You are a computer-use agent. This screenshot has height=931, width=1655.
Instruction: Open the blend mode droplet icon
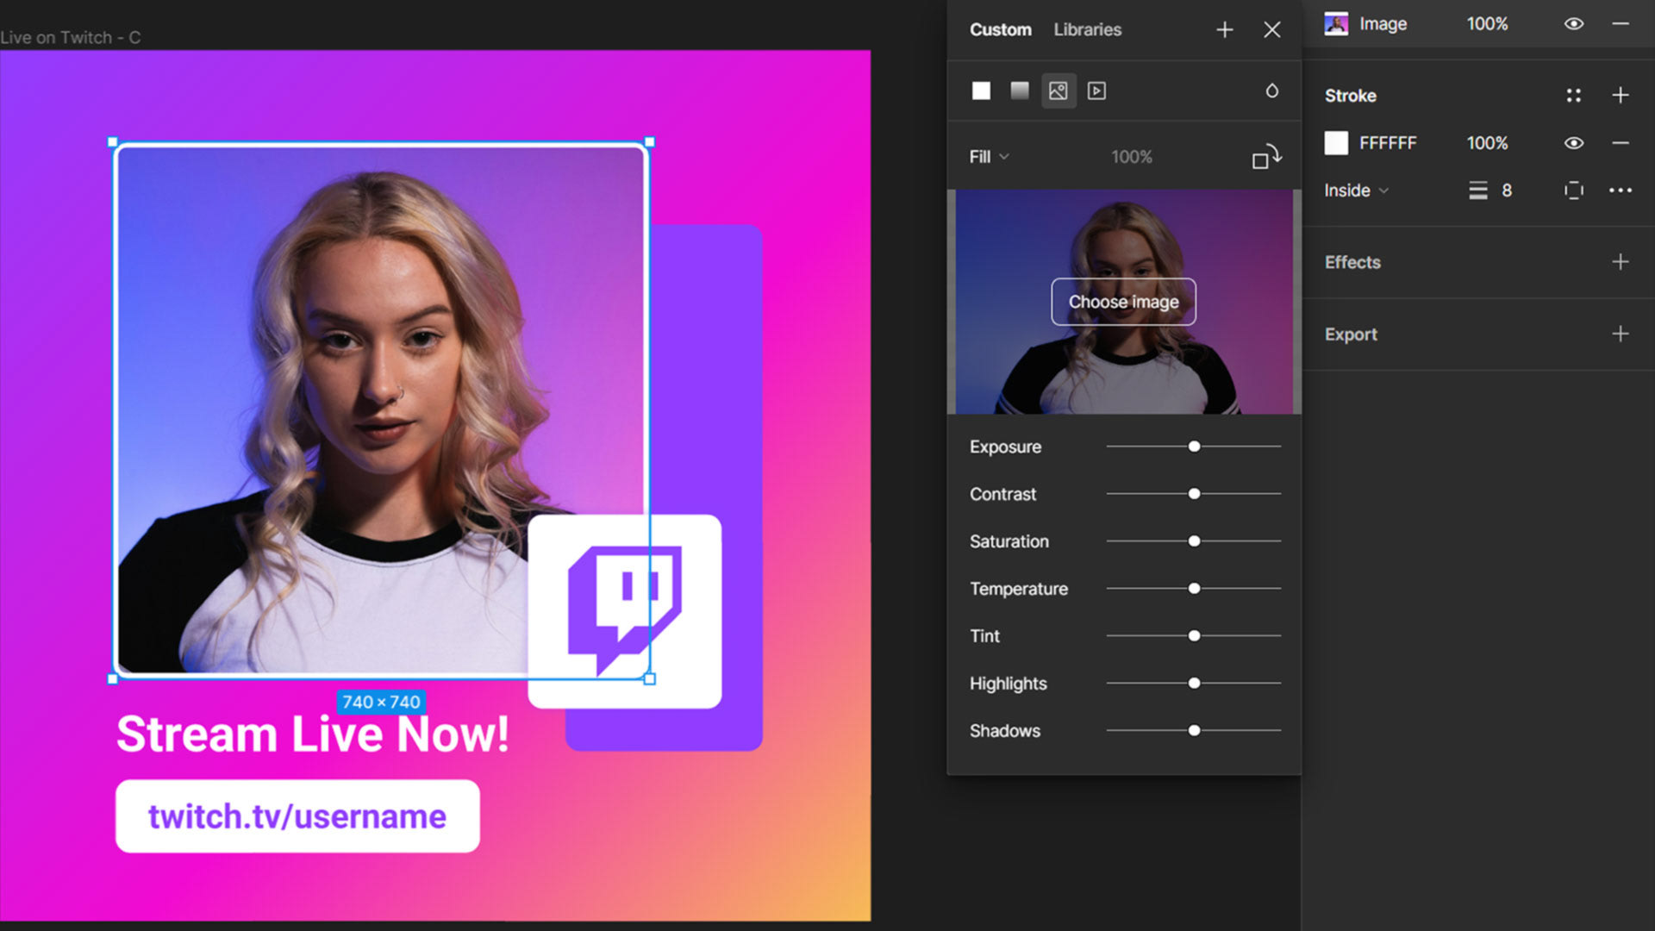tap(1271, 91)
